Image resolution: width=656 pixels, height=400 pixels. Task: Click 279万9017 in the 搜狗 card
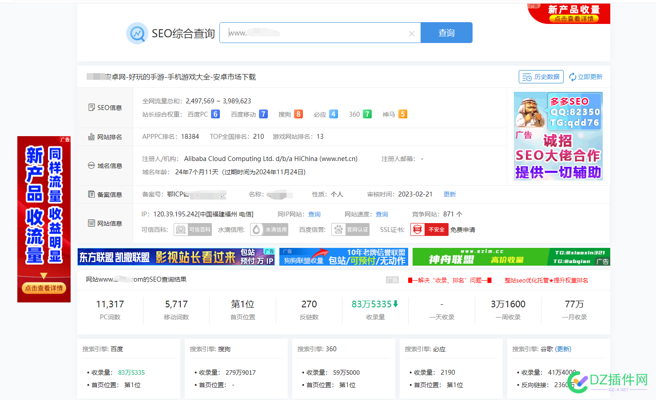click(241, 373)
